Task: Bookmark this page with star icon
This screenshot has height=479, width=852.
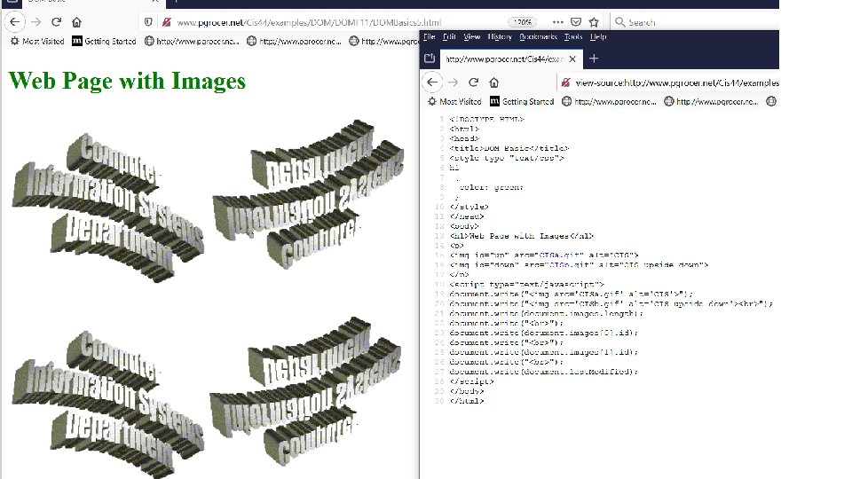Action: [x=594, y=22]
